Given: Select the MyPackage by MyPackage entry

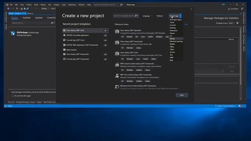Looking at the screenshot, I should (32, 34).
